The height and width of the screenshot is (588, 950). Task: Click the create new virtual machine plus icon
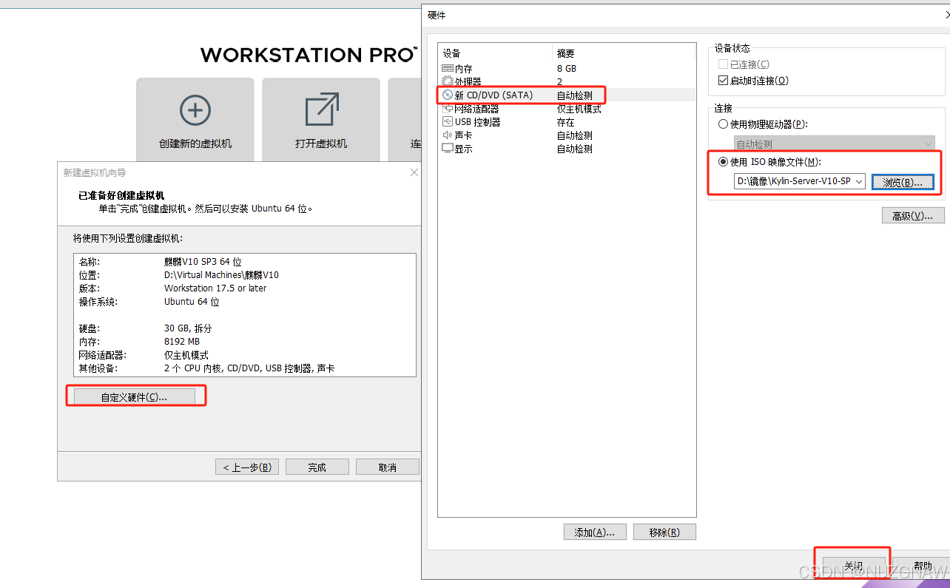point(195,110)
